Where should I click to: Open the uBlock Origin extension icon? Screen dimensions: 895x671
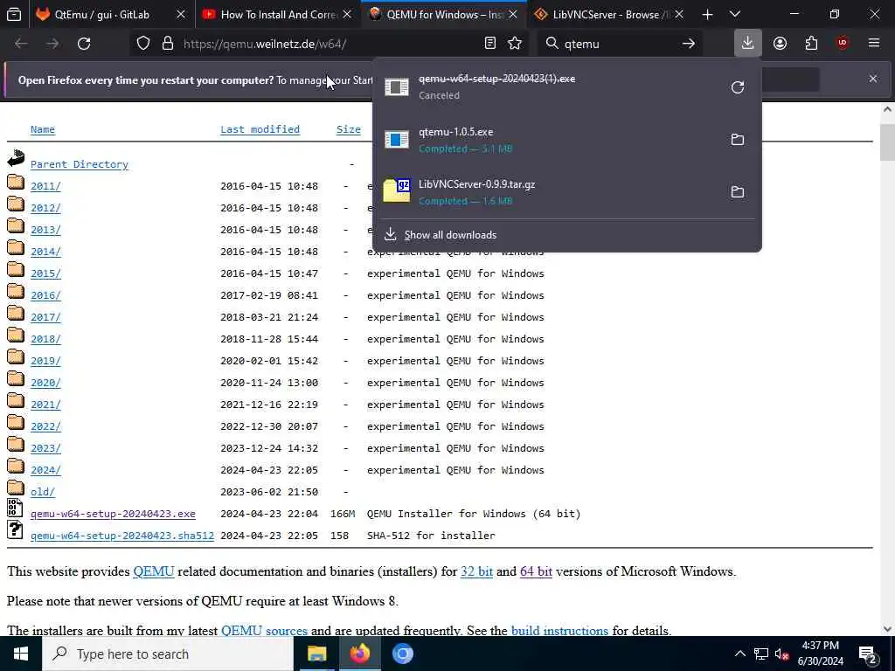tap(843, 44)
